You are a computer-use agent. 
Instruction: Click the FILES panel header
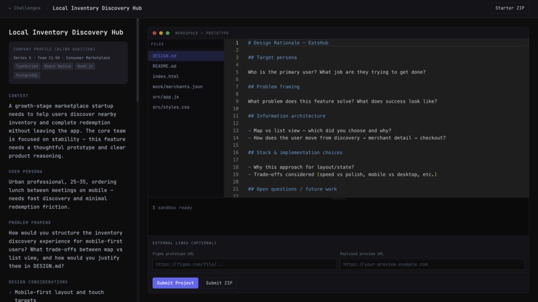pyautogui.click(x=158, y=44)
